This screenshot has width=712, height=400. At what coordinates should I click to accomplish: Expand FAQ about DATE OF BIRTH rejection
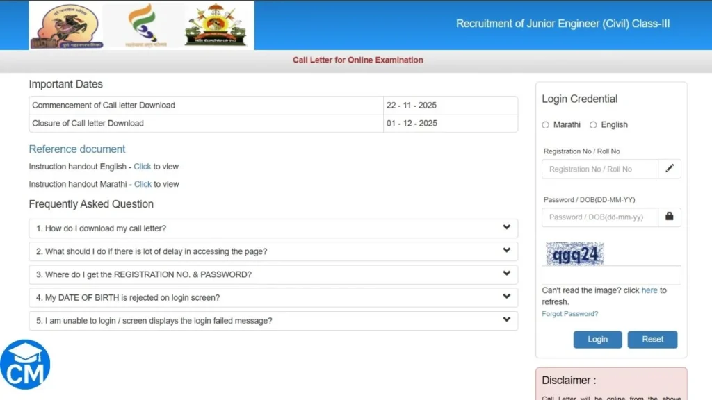tap(273, 297)
